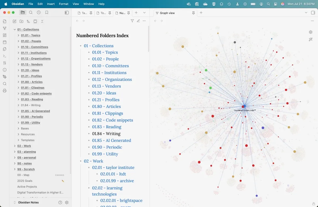Change the file explorer sort order
The image size is (318, 207).
pos(28,21)
